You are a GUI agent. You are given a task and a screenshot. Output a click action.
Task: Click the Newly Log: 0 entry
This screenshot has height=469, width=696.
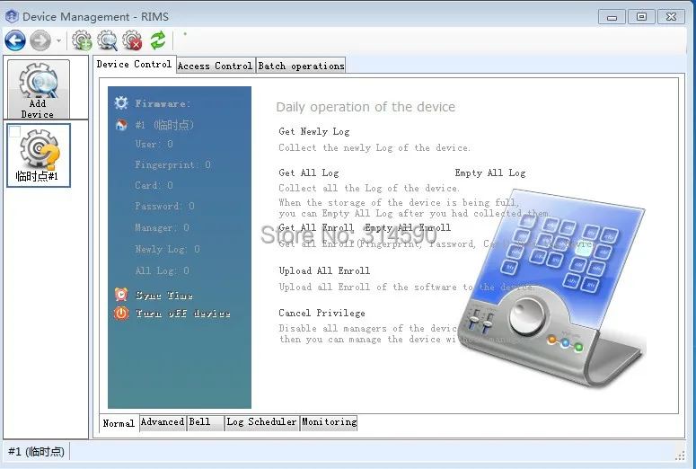tap(167, 249)
